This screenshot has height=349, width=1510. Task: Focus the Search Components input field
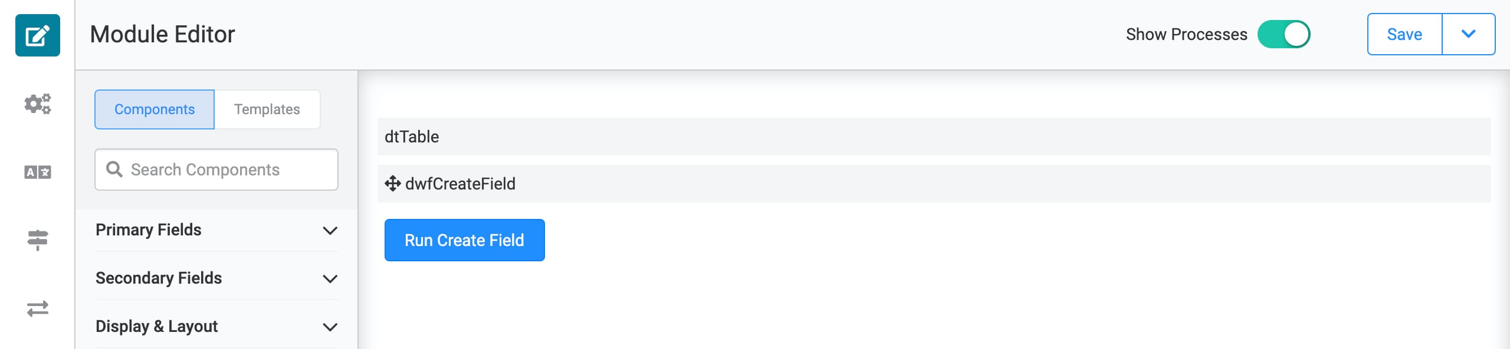[x=216, y=169]
